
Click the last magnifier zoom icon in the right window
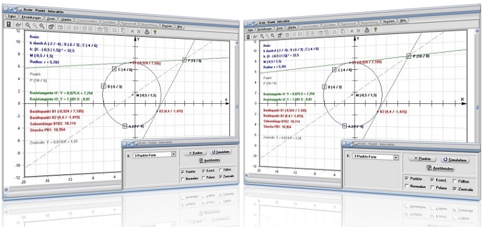(x=273, y=35)
